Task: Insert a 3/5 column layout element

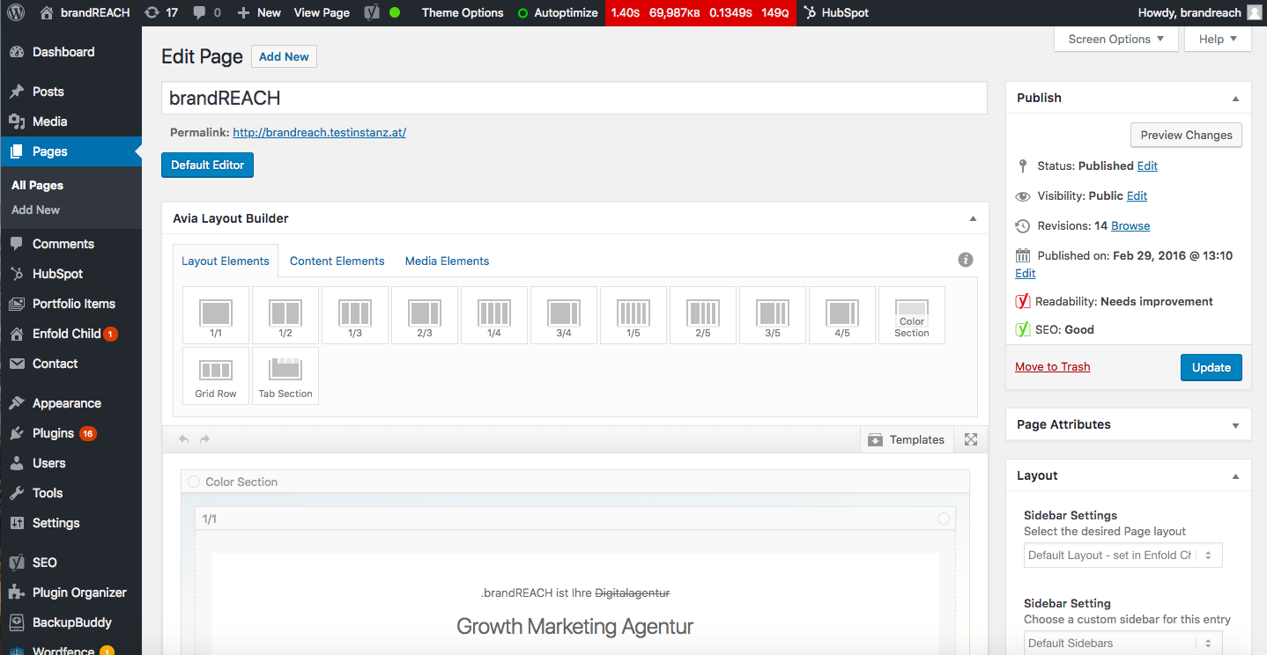Action: click(773, 315)
